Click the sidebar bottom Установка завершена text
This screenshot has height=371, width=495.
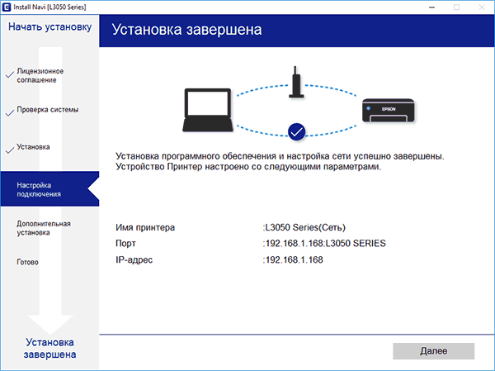49,348
